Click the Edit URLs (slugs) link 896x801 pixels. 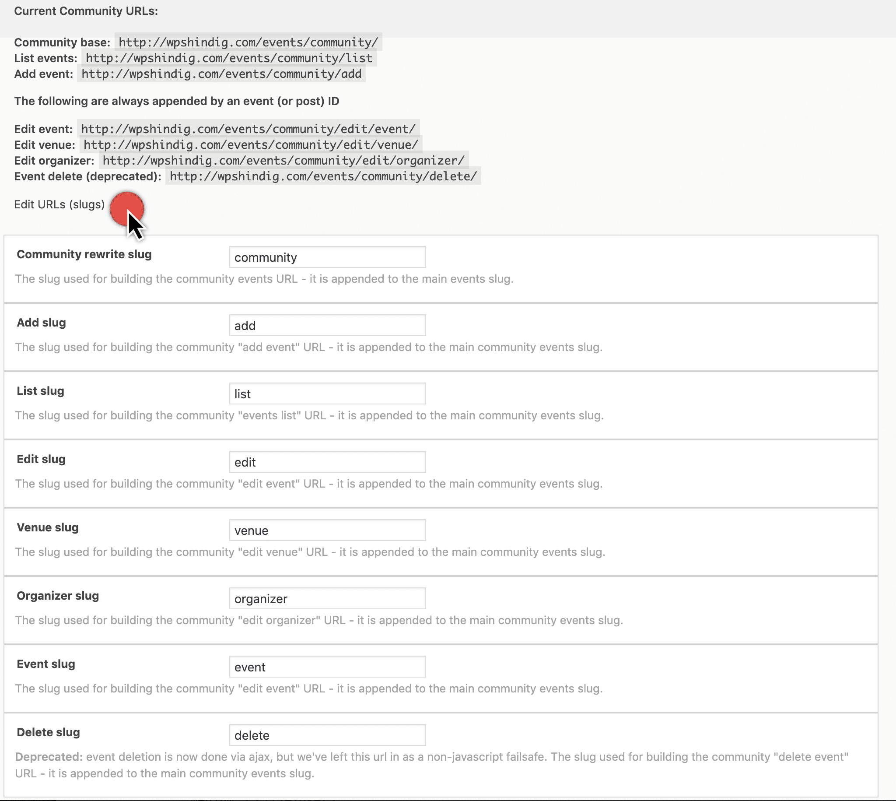[59, 205]
